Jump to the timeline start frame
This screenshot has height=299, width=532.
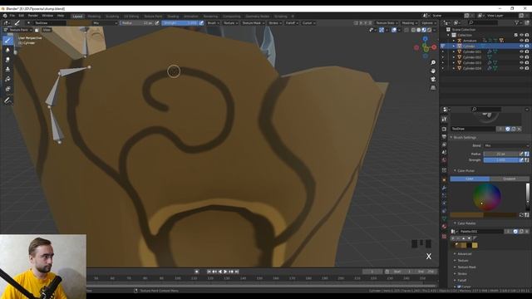209,272
